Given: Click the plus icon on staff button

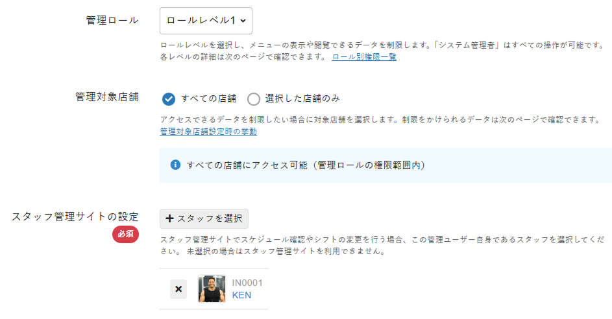Looking at the screenshot, I should coord(169,219).
